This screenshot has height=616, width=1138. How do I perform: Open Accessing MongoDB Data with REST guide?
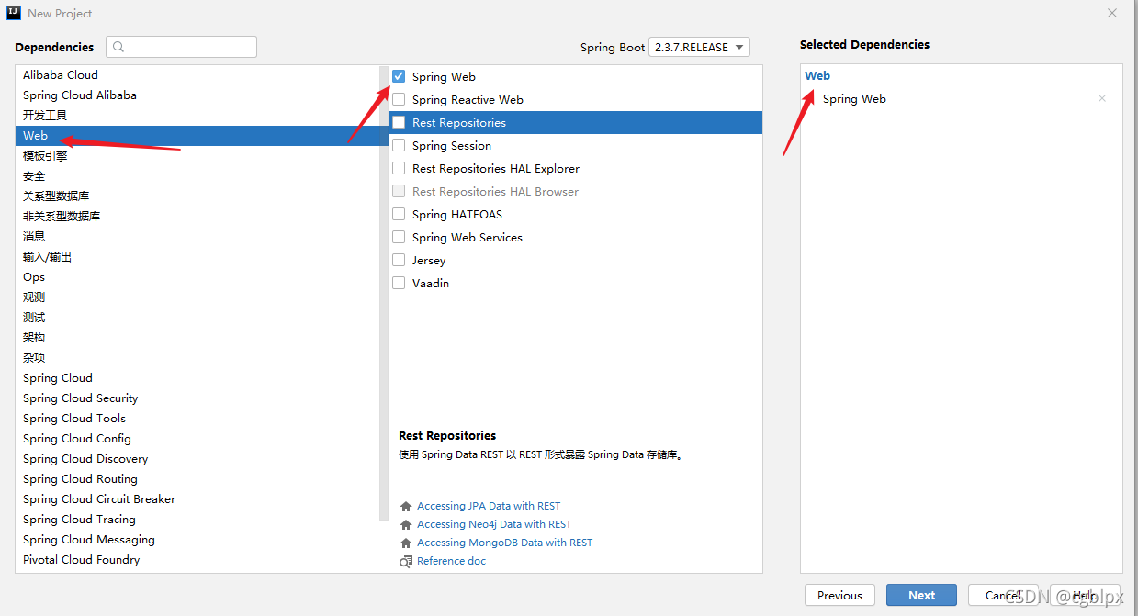click(505, 543)
